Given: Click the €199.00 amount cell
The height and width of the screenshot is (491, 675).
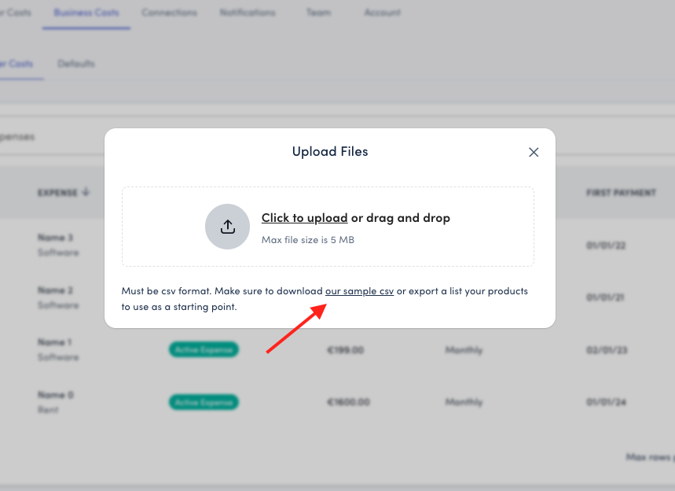Looking at the screenshot, I should pyautogui.click(x=345, y=349).
